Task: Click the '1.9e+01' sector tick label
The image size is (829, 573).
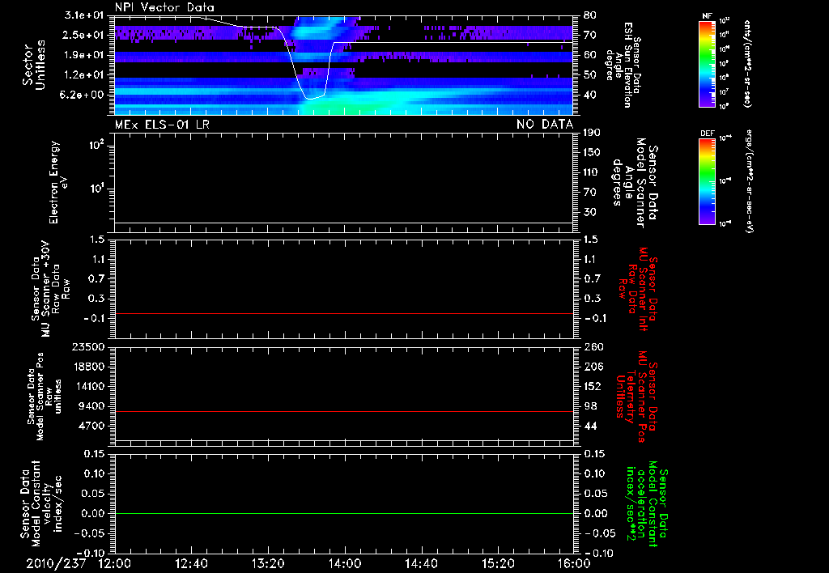Action: pyautogui.click(x=84, y=55)
